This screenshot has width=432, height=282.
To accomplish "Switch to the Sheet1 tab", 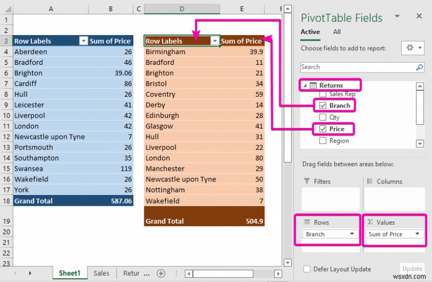I will tap(70, 273).
